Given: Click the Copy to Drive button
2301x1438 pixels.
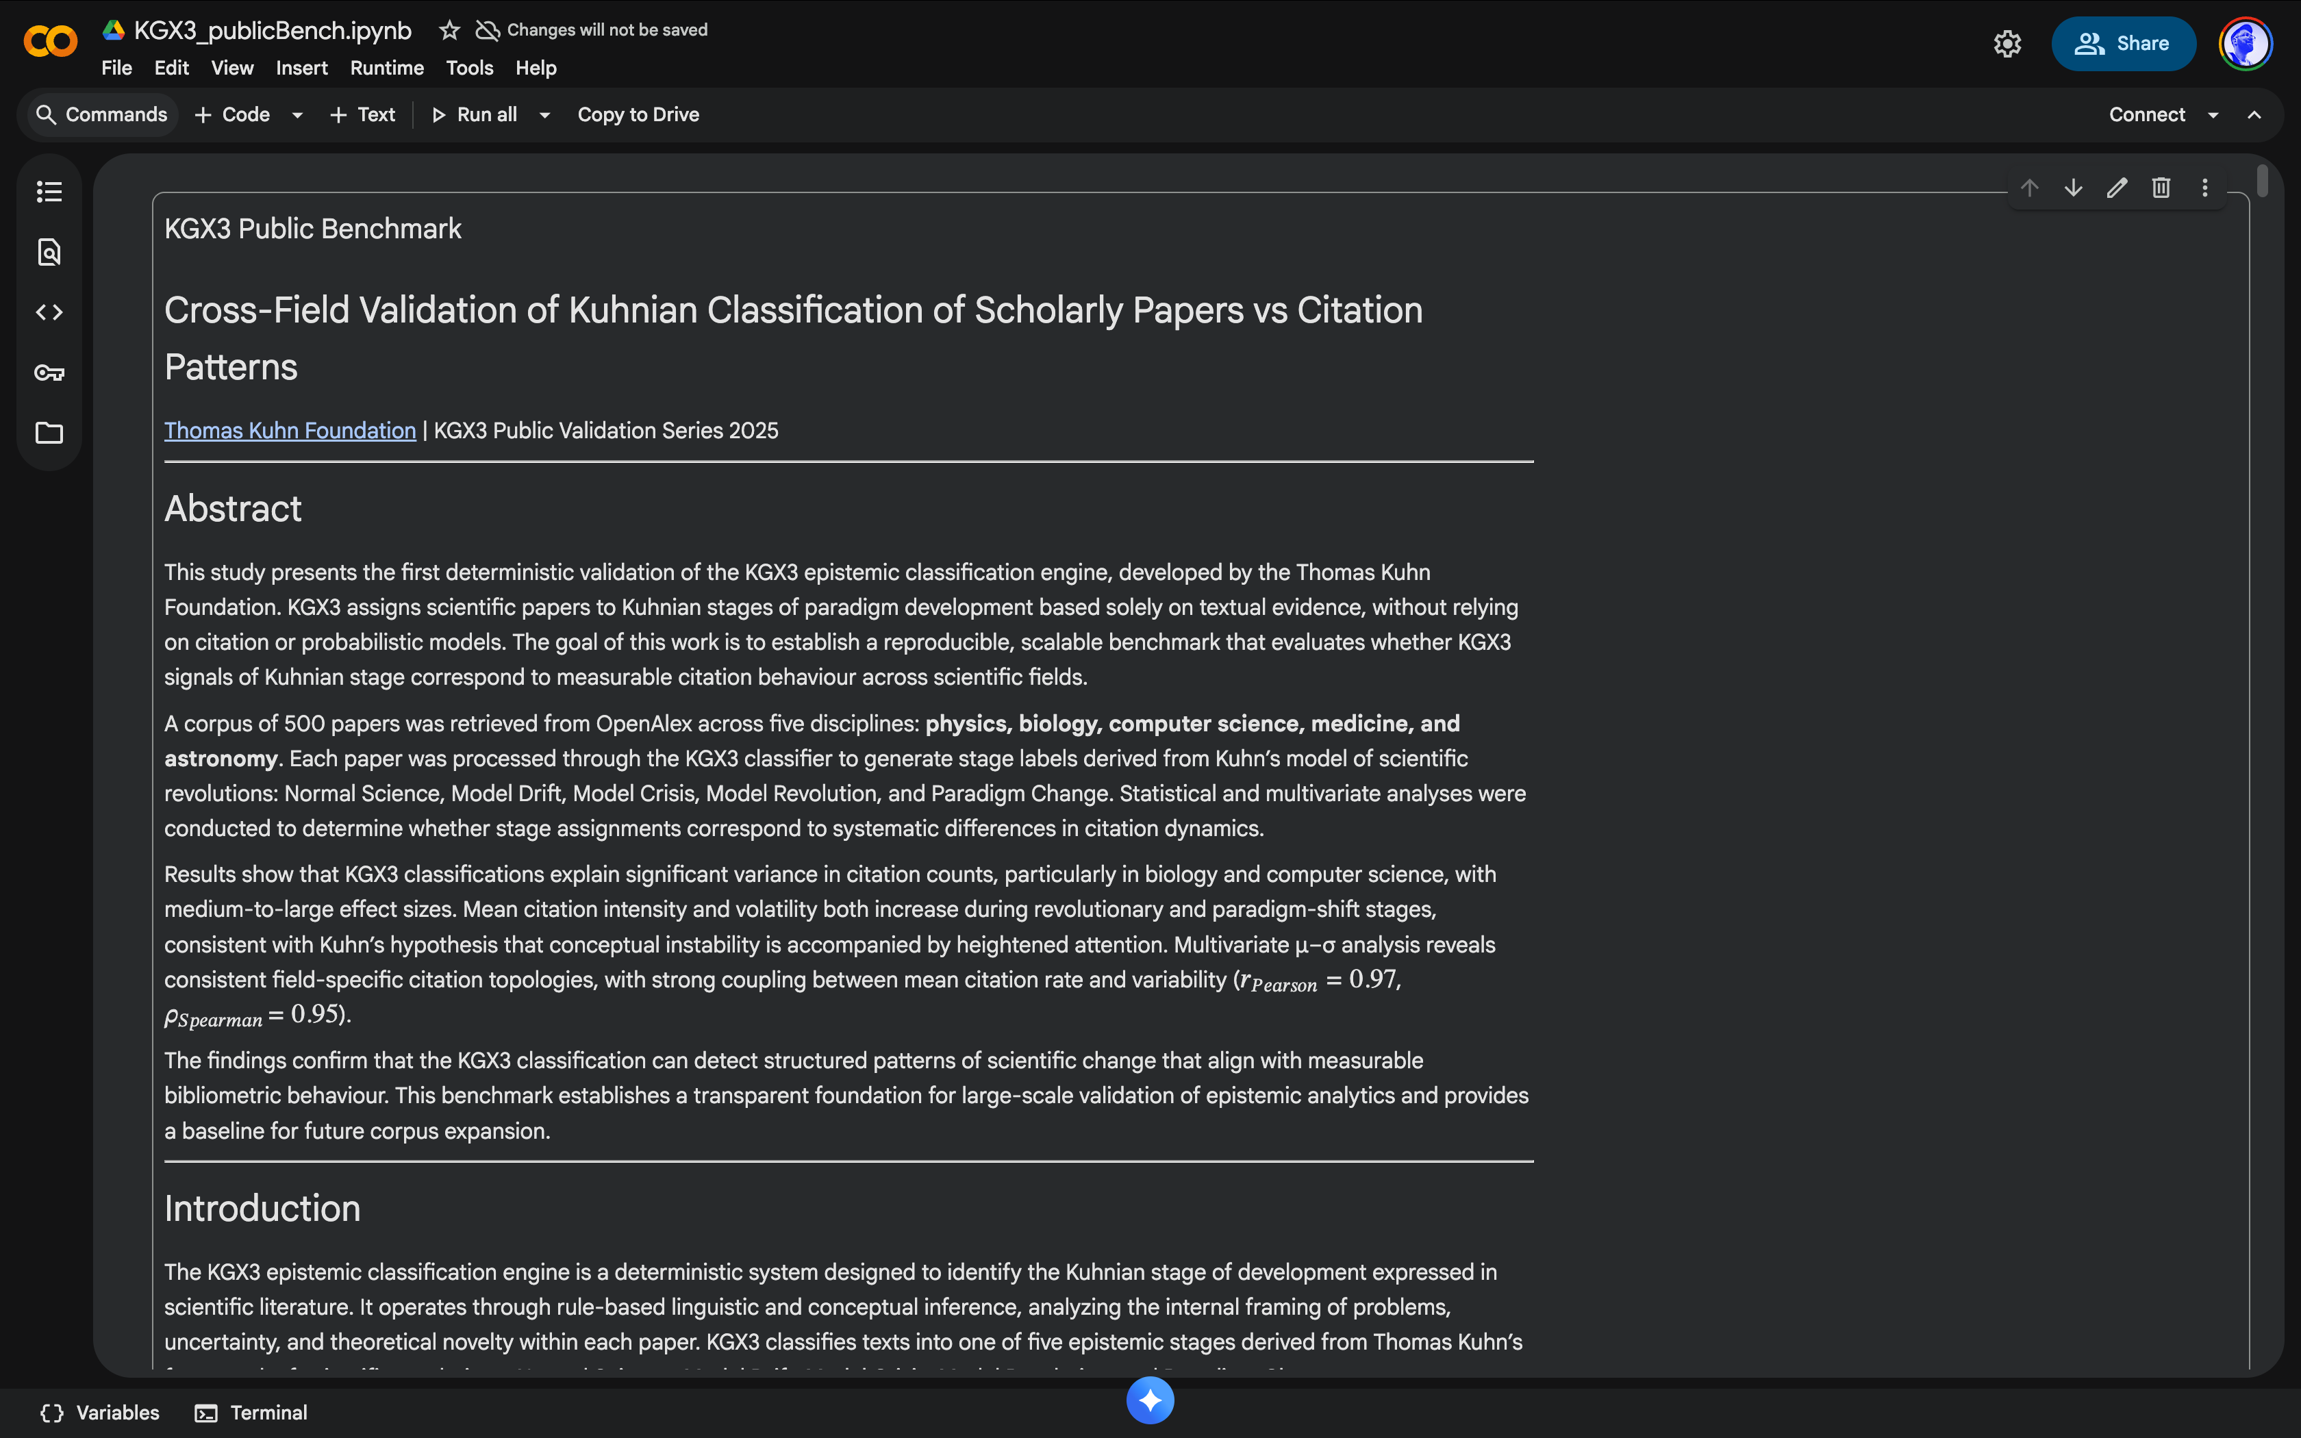Looking at the screenshot, I should coord(638,115).
